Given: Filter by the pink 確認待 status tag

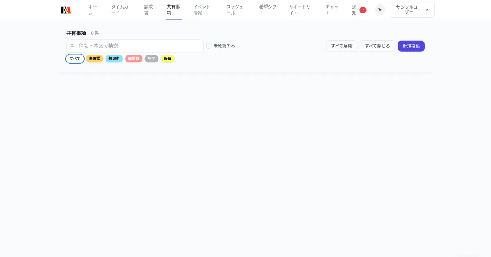Looking at the screenshot, I should pos(133,59).
